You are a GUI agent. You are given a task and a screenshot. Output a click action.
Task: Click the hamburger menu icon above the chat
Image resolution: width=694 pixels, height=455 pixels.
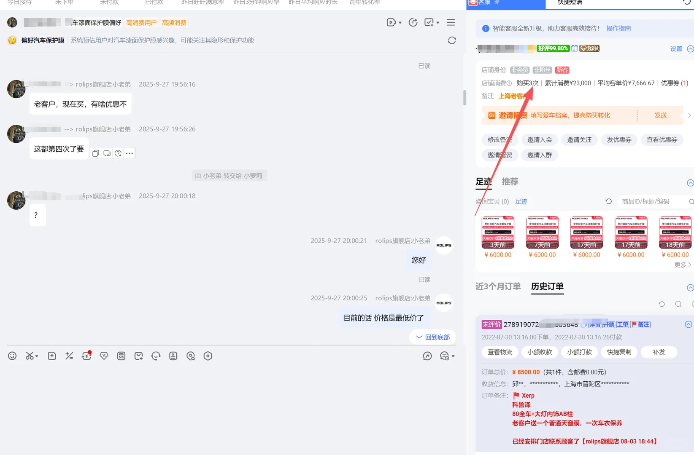pyautogui.click(x=451, y=22)
